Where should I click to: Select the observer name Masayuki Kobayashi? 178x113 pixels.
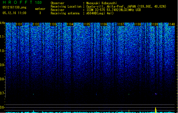tap(102, 3)
